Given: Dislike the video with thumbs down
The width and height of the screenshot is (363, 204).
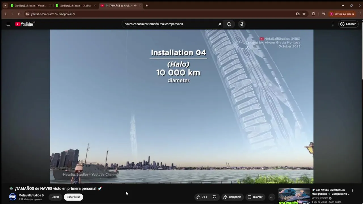Looking at the screenshot, I should [x=214, y=197].
